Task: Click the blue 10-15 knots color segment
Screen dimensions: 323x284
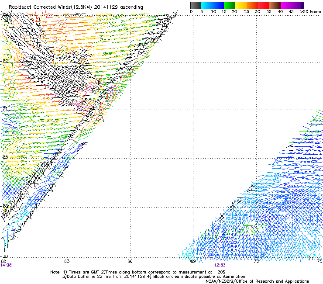Action: pyautogui.click(x=218, y=5)
